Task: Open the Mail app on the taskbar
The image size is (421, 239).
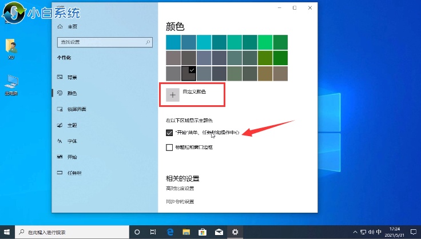Action: click(x=218, y=232)
